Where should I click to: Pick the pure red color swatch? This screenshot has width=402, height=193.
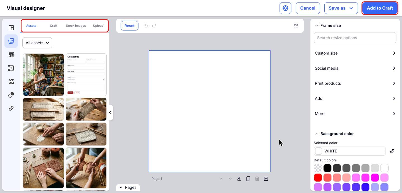pos(318,178)
